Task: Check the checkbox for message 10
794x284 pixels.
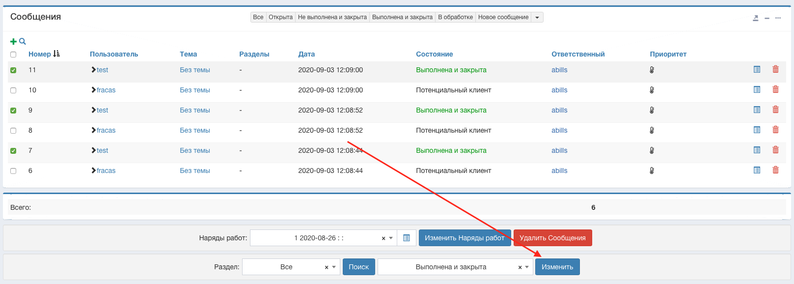Action: coord(13,90)
